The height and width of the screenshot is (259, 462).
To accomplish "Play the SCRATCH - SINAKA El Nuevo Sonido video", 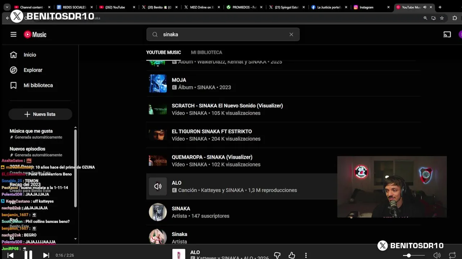I will click(283, 109).
